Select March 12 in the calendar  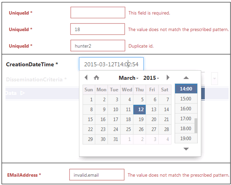coord(140,110)
